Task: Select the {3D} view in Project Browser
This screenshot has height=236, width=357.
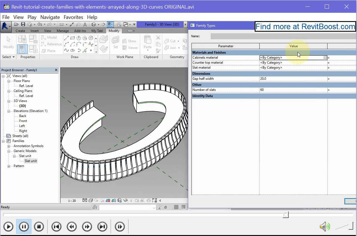Action: [x=23, y=106]
